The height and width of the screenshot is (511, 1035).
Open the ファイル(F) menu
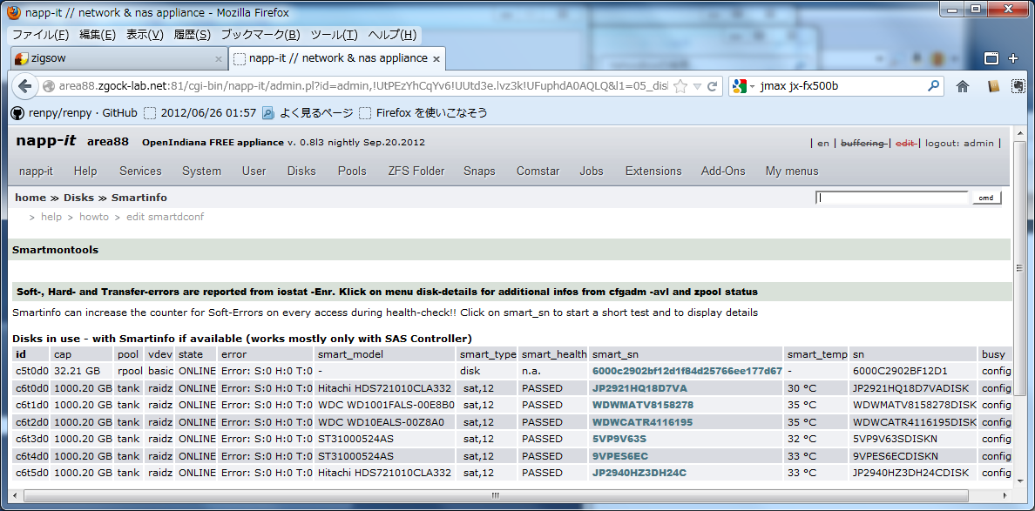point(40,35)
